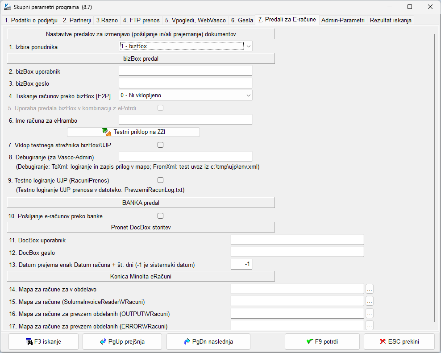Click the red X icon on ESC prekini
The height and width of the screenshot is (353, 441).
coord(383,341)
